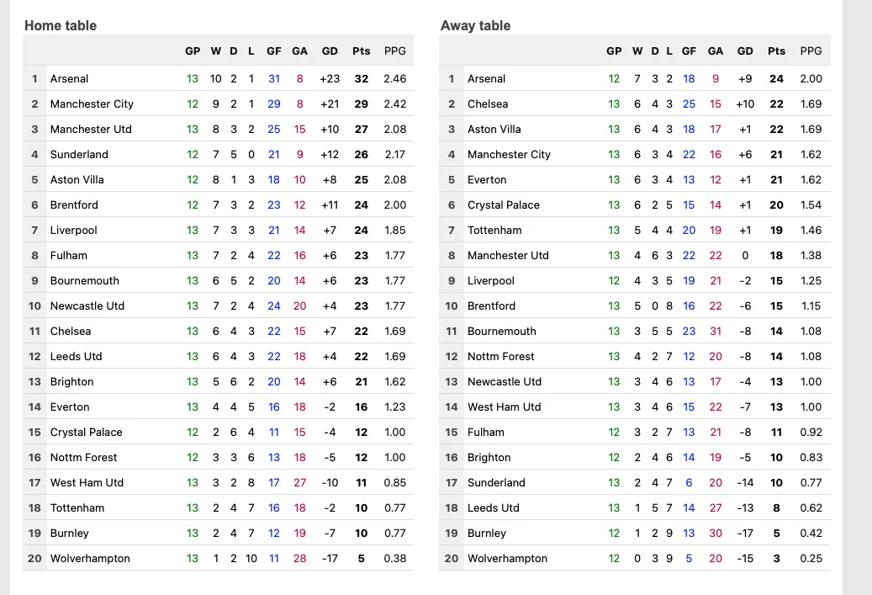The height and width of the screenshot is (595, 872).
Task: Sort Away table by GF column header
Action: [x=689, y=50]
